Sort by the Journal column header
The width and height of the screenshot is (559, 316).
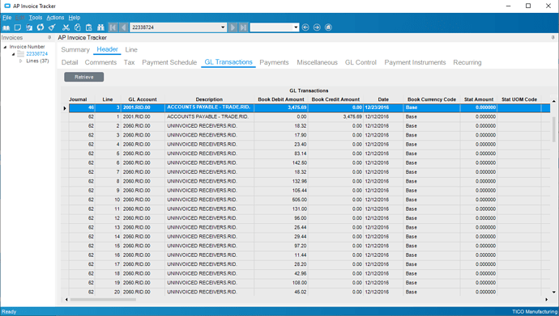(78, 99)
